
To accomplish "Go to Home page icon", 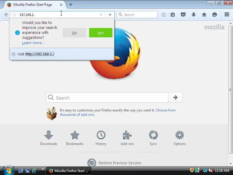I will (x=204, y=15).
